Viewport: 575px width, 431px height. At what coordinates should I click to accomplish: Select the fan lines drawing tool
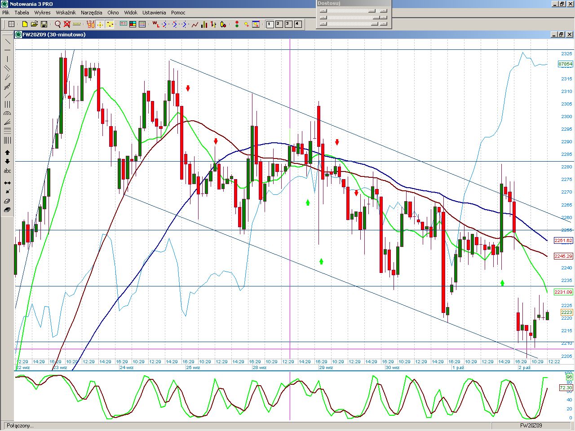coord(7,122)
